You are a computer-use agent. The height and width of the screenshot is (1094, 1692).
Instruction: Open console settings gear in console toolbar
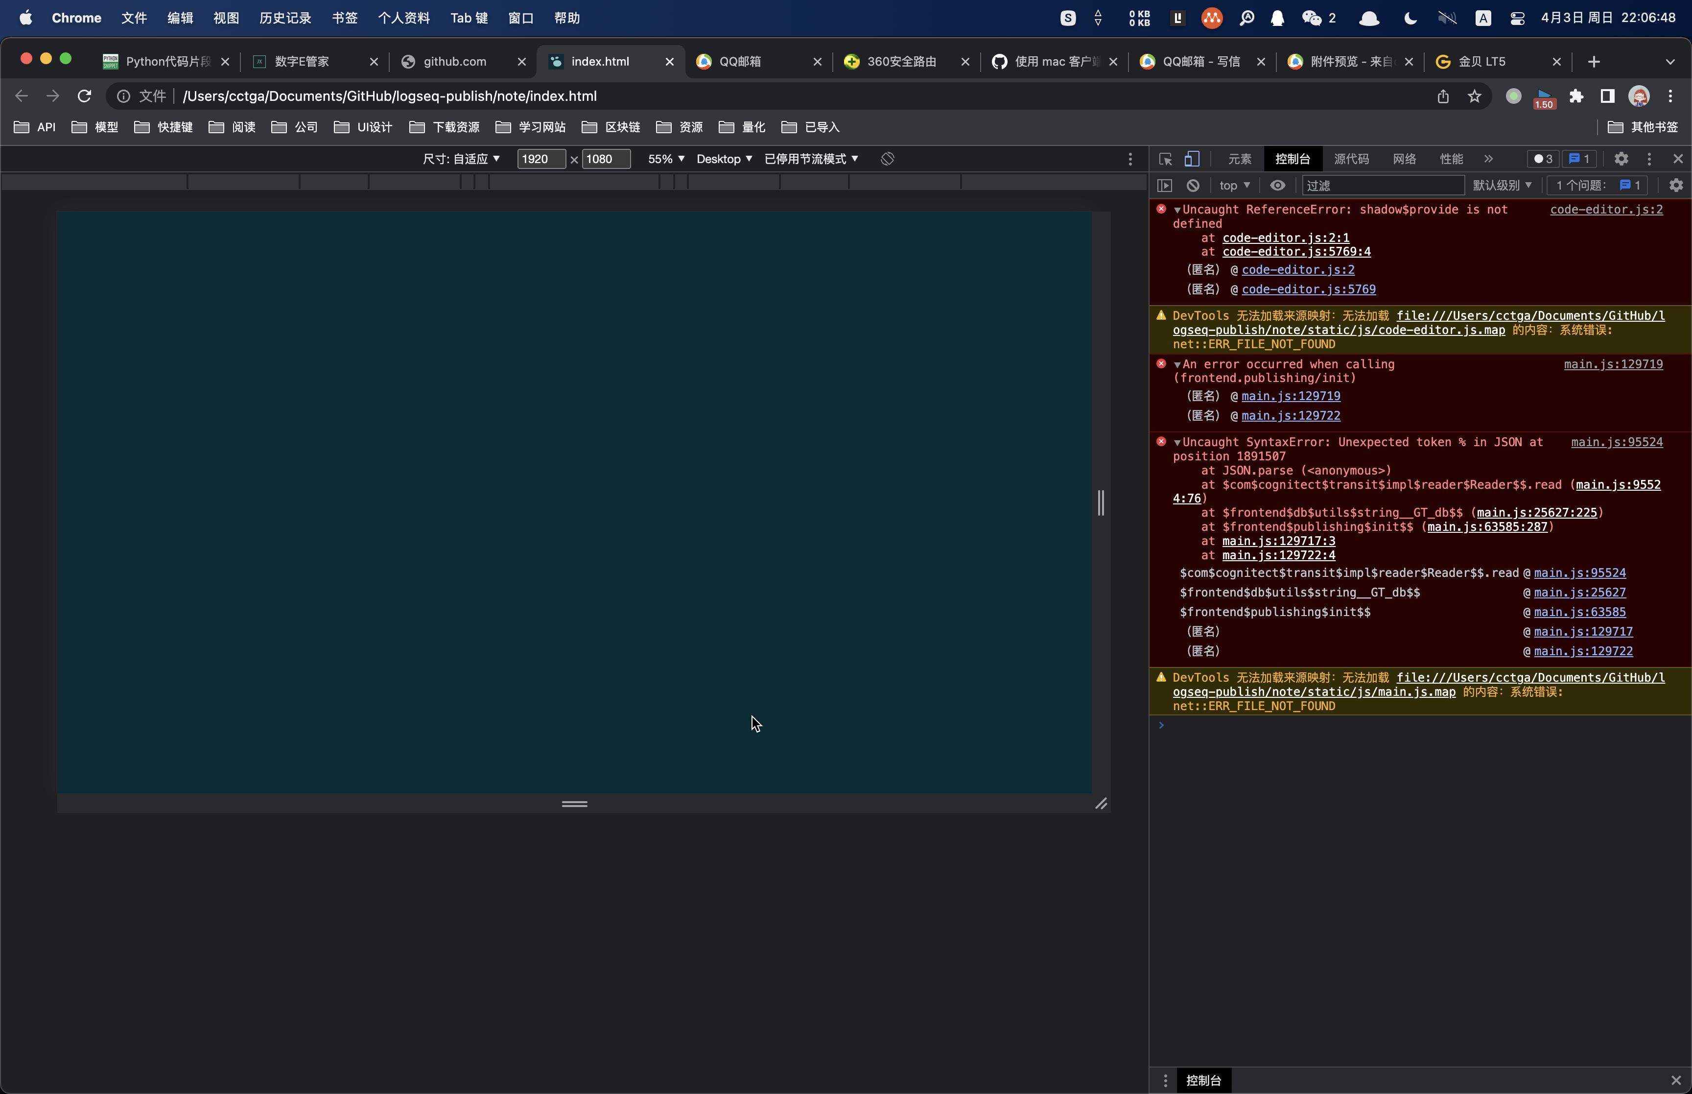pos(1676,185)
